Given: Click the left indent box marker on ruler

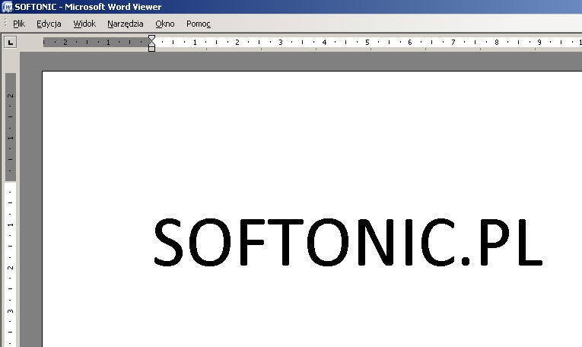Looking at the screenshot, I should 151,49.
